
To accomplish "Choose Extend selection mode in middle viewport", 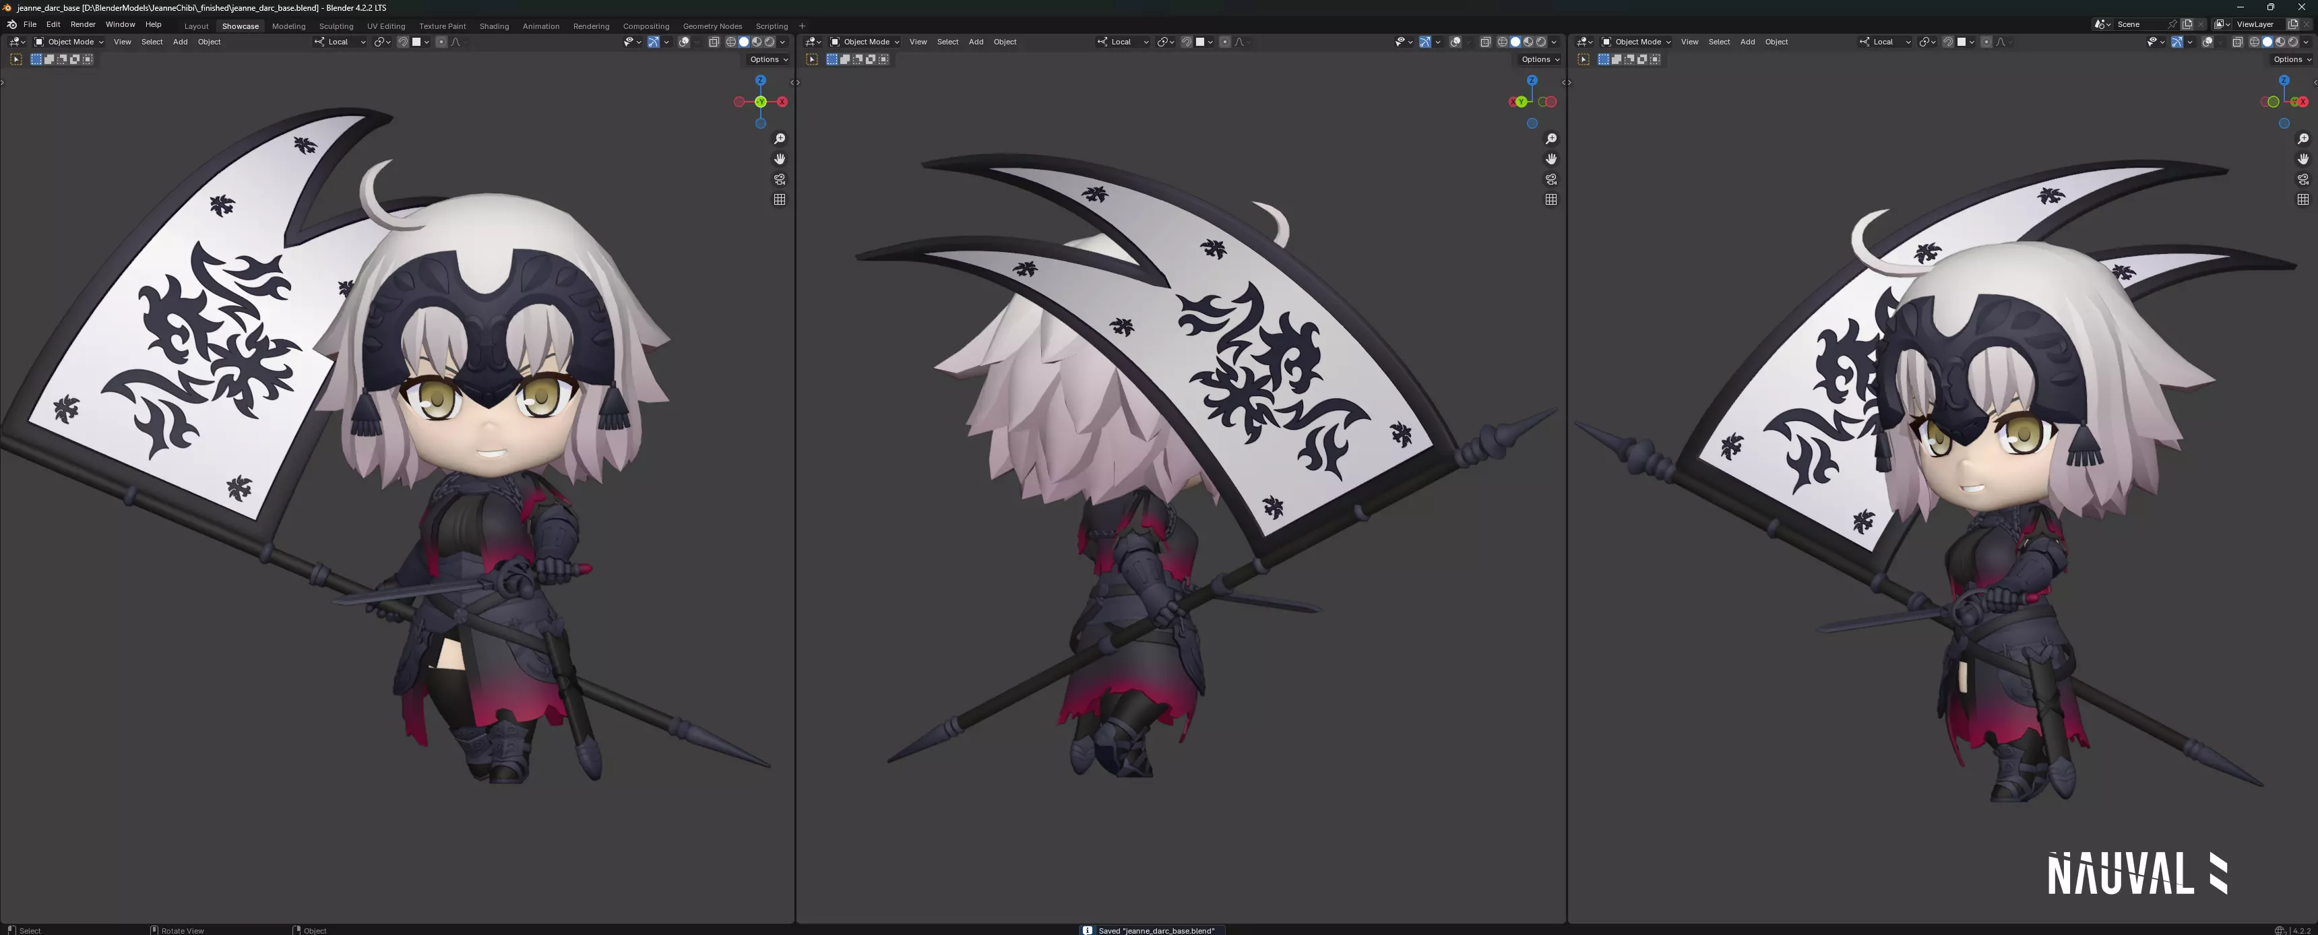I will click(845, 59).
